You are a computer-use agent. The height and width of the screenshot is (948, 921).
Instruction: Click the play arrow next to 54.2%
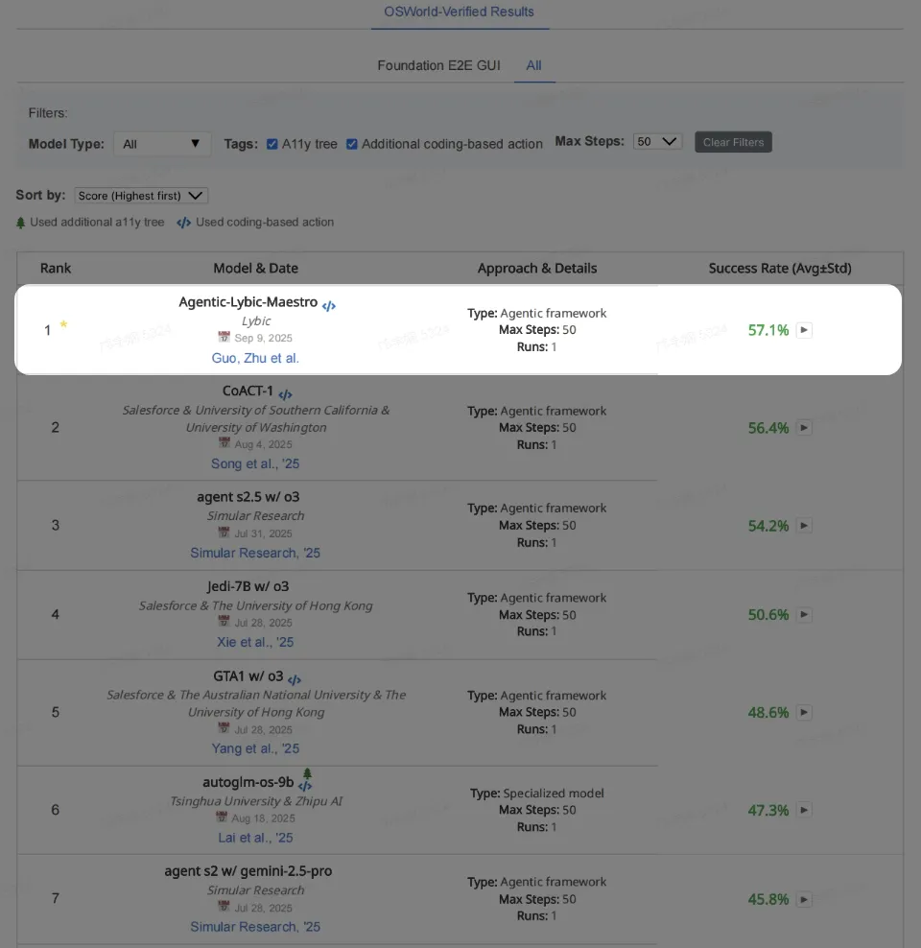coord(805,526)
